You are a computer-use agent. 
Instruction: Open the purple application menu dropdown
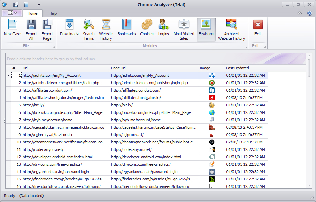pyautogui.click(x=12, y=13)
